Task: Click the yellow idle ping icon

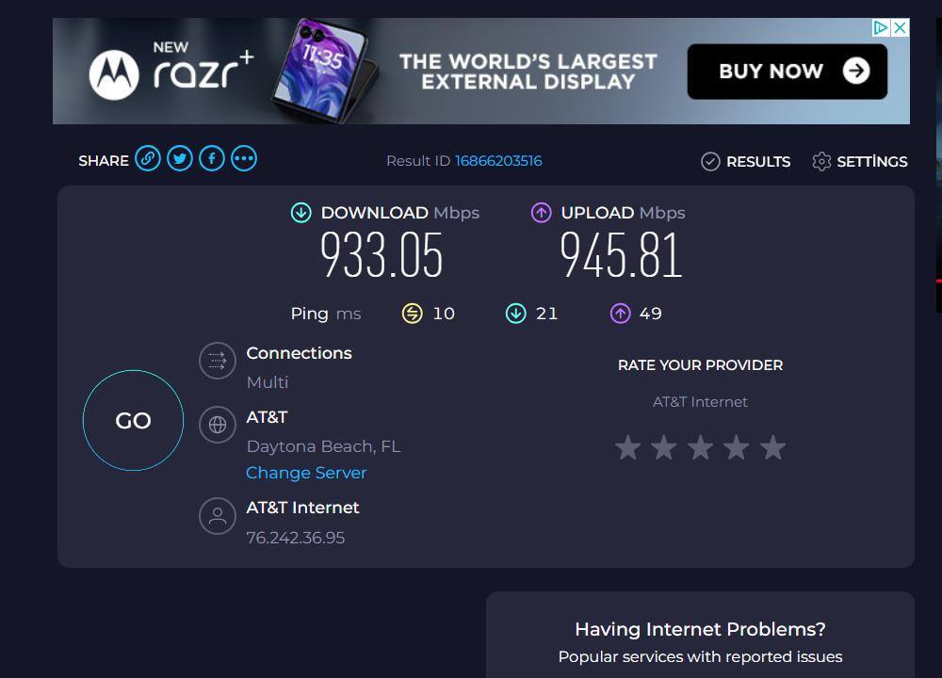Action: 412,314
